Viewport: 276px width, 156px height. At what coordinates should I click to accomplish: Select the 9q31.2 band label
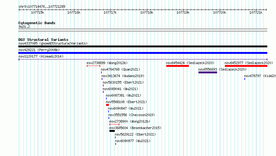pos(24,27)
